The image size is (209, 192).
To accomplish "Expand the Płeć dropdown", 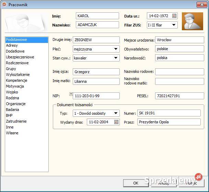I will [x=116, y=49].
